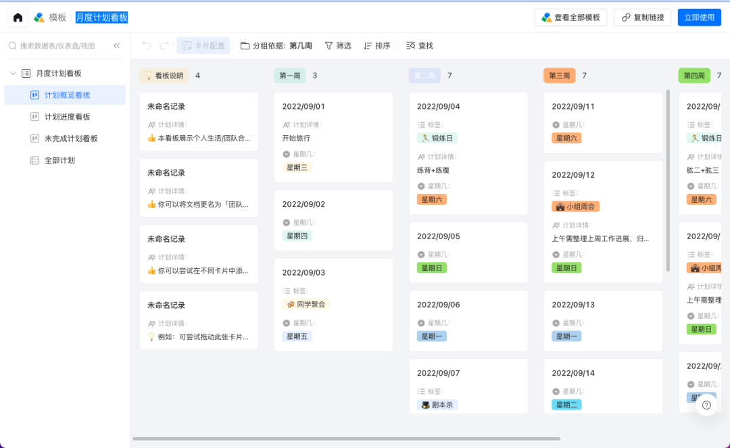Open the 筛选 filter tool
730x448 pixels.
pyautogui.click(x=338, y=46)
